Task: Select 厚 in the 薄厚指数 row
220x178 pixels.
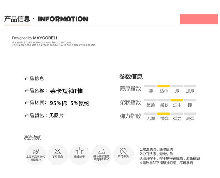Action: pos(177,91)
